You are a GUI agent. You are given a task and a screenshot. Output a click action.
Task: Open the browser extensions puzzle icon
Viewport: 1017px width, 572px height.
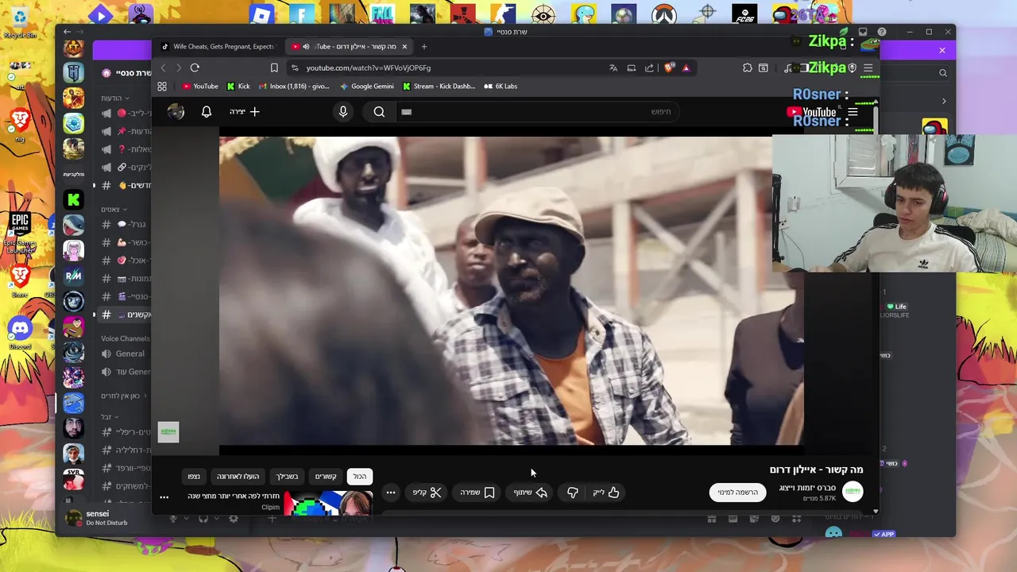747,68
